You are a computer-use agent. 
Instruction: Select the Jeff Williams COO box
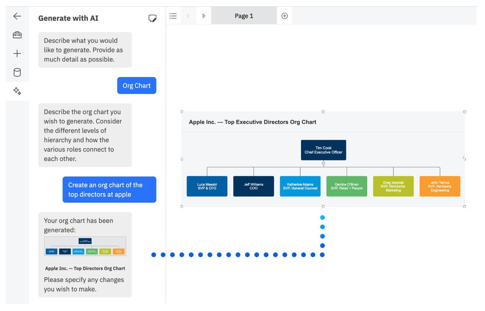click(x=254, y=186)
